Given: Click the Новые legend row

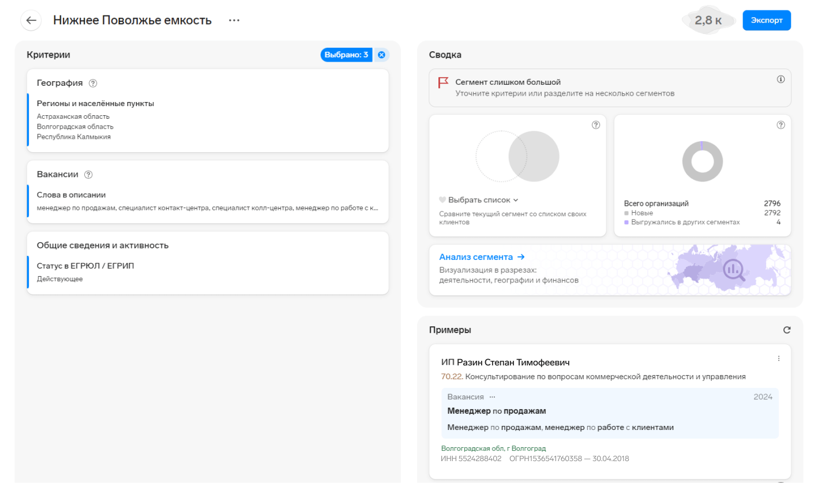Looking at the screenshot, I should [x=702, y=213].
